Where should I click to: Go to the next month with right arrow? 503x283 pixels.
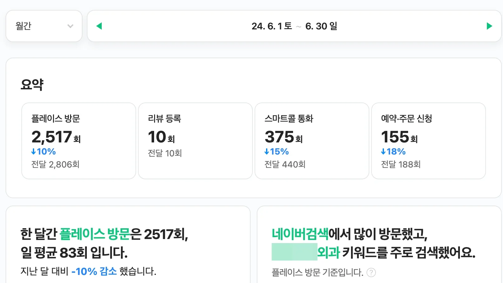click(489, 26)
